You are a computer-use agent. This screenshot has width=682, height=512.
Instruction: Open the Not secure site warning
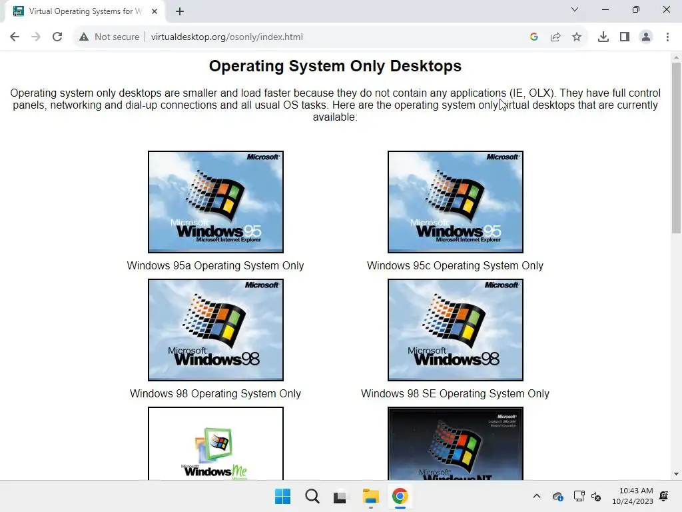coord(110,37)
